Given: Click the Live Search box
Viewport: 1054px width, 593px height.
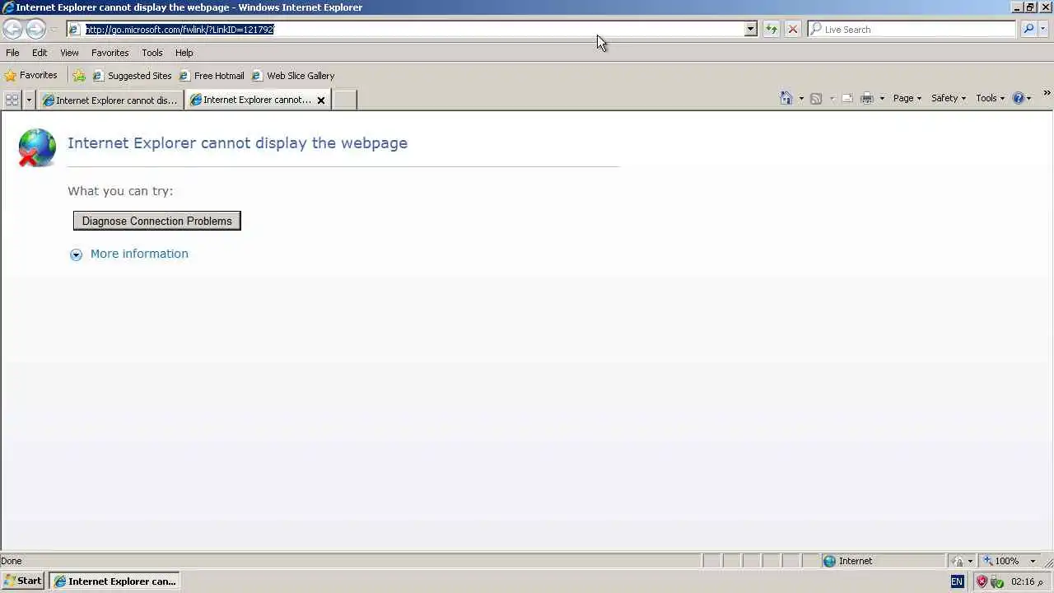Looking at the screenshot, I should click(x=912, y=29).
